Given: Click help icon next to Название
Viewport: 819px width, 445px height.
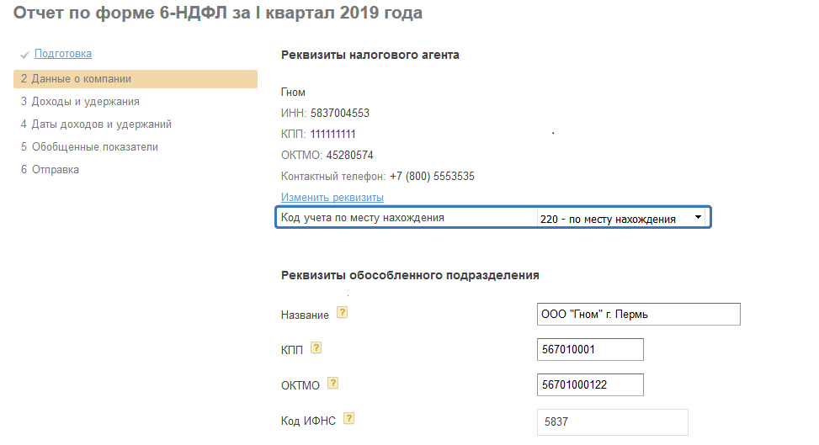Looking at the screenshot, I should coord(342,313).
